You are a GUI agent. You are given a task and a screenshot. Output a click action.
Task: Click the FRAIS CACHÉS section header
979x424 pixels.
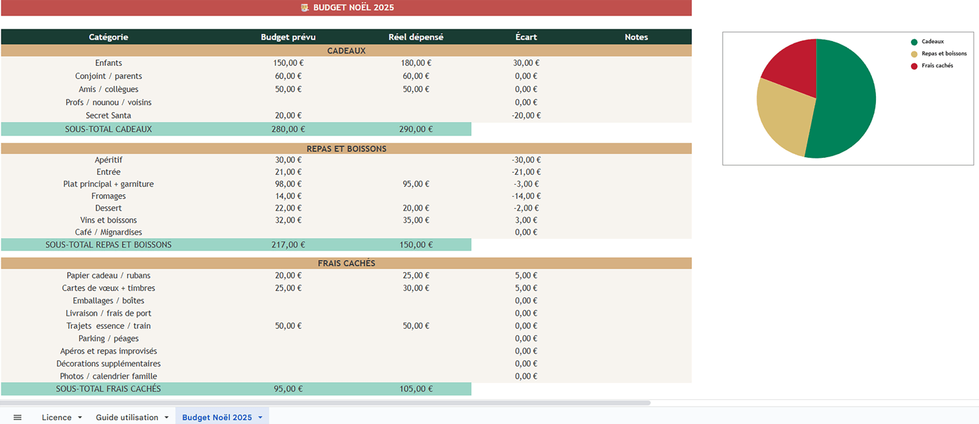coord(346,264)
